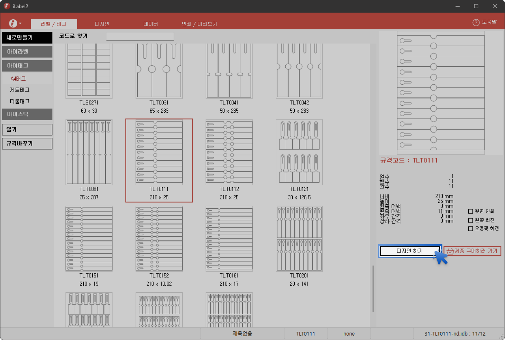Screen dimensions: 505x340
Task: Click the TLT0111 status bar entry
Action: (x=306, y=334)
